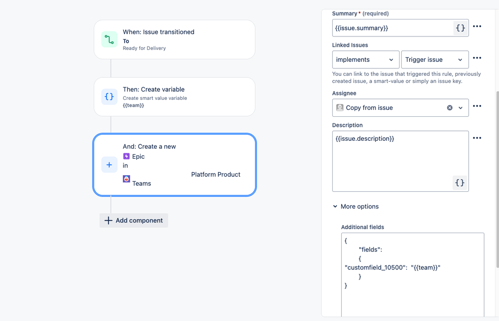Click the customfield_10500 line in JSON
The width and height of the screenshot is (499, 321).
393,268
